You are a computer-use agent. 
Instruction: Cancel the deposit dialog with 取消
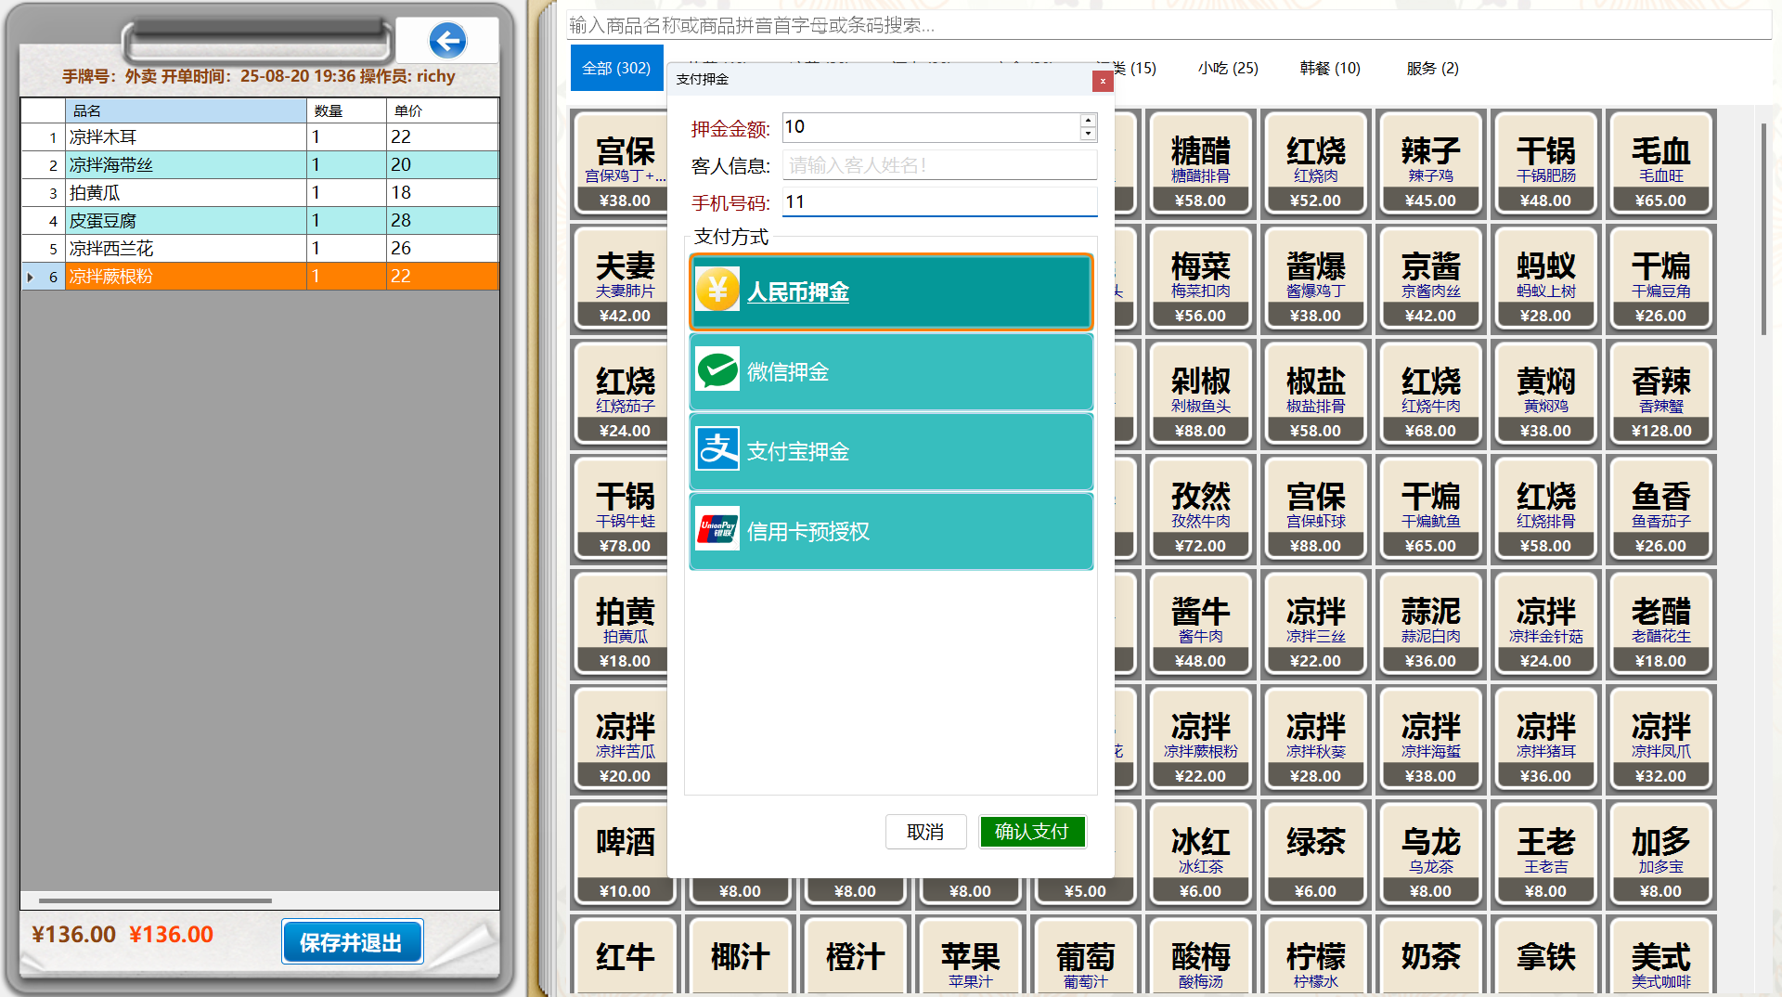tap(924, 832)
